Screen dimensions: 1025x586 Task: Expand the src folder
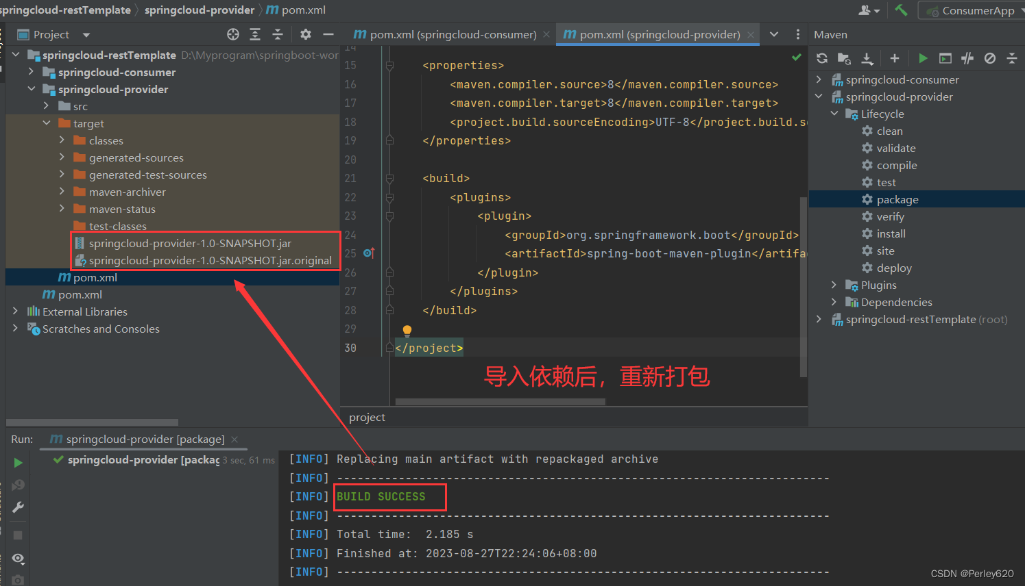(47, 105)
